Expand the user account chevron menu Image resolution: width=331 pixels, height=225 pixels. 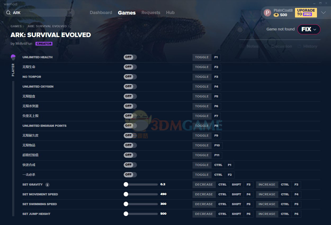click(x=323, y=13)
